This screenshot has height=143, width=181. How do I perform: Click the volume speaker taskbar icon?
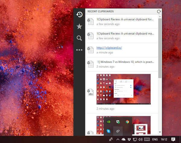(x=140, y=139)
